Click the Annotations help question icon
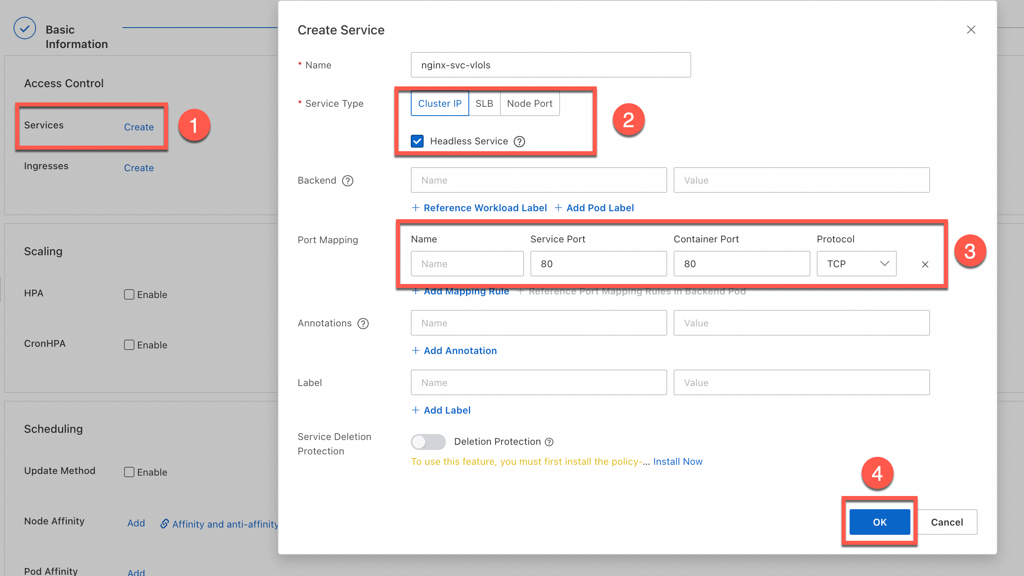The width and height of the screenshot is (1024, 576). [x=363, y=324]
